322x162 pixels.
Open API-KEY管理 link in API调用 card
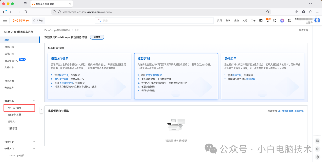(61, 79)
